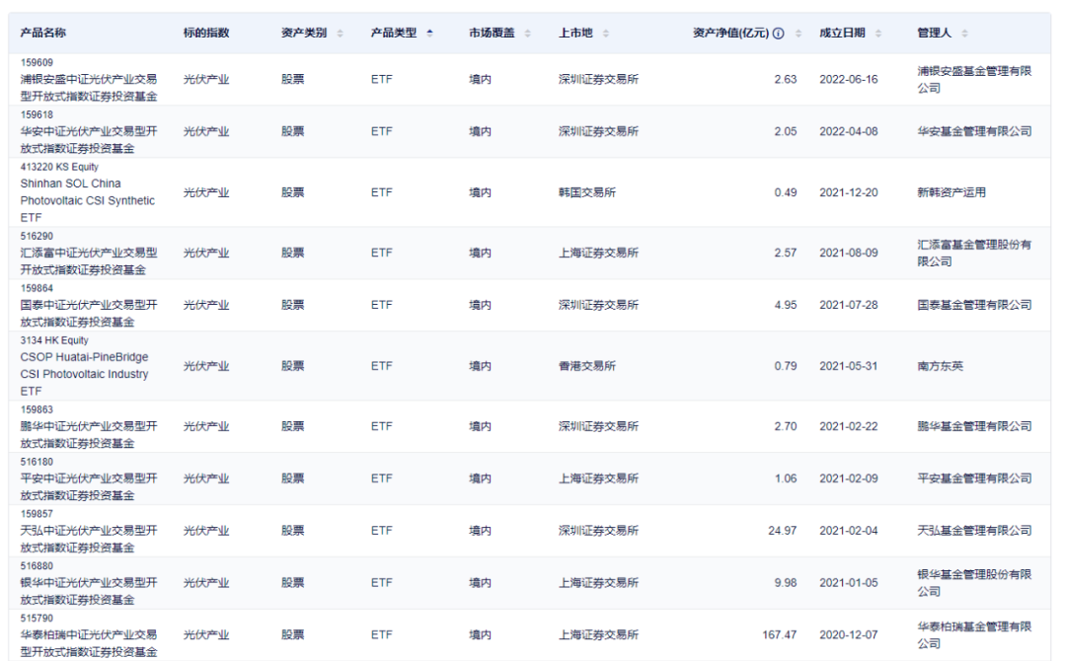Click sort icon next to 管理人 header
Screen dimensions: 1066x661
(964, 34)
